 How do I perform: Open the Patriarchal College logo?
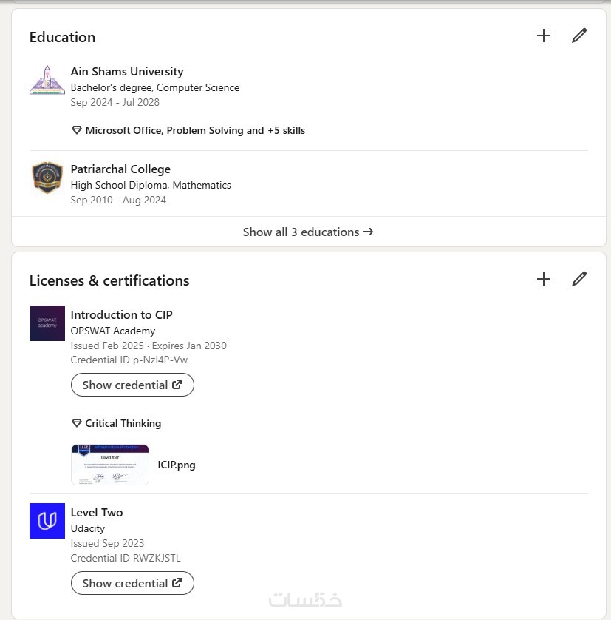coord(47,178)
